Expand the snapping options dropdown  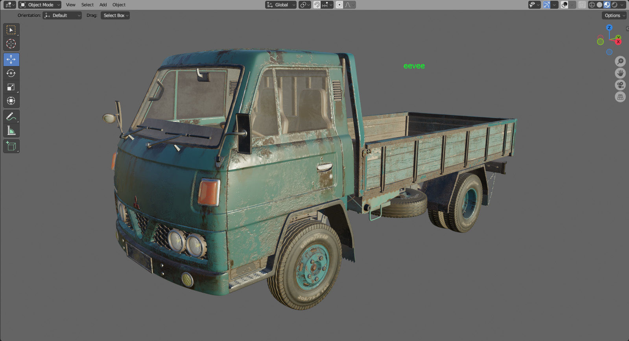pos(327,5)
